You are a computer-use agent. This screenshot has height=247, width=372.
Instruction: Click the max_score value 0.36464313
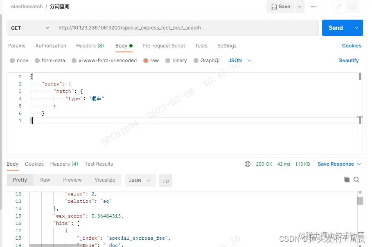[x=106, y=216]
